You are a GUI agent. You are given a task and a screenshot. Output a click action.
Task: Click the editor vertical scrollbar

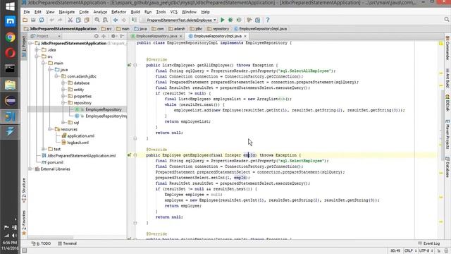(443, 126)
